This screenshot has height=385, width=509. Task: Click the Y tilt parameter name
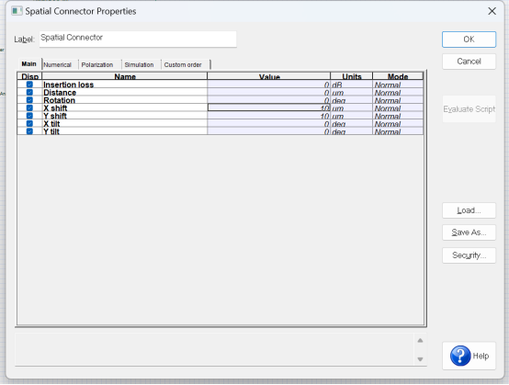51,131
